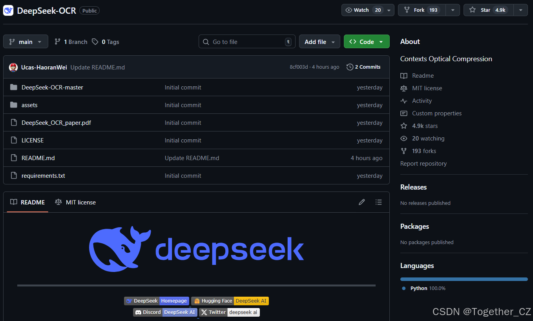Image resolution: width=533 pixels, height=321 pixels.
Task: Edit the README with the pencil icon
Action: (362, 202)
